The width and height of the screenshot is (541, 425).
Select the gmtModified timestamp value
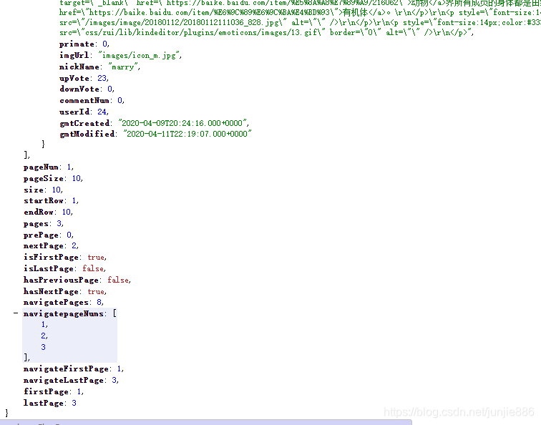click(187, 134)
